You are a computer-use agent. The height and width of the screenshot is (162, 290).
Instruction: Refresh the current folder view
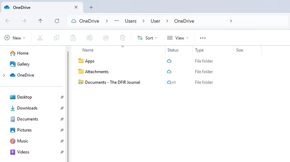click(57, 21)
